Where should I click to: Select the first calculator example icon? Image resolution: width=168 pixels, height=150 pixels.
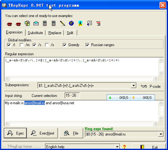[x=45, y=23]
